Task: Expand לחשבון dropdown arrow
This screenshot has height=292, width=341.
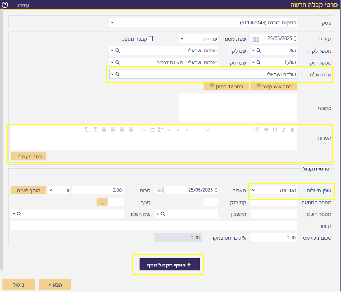Action: [157, 214]
